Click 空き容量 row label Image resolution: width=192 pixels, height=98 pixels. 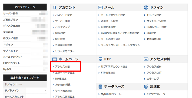pyautogui.click(x=8, y=32)
